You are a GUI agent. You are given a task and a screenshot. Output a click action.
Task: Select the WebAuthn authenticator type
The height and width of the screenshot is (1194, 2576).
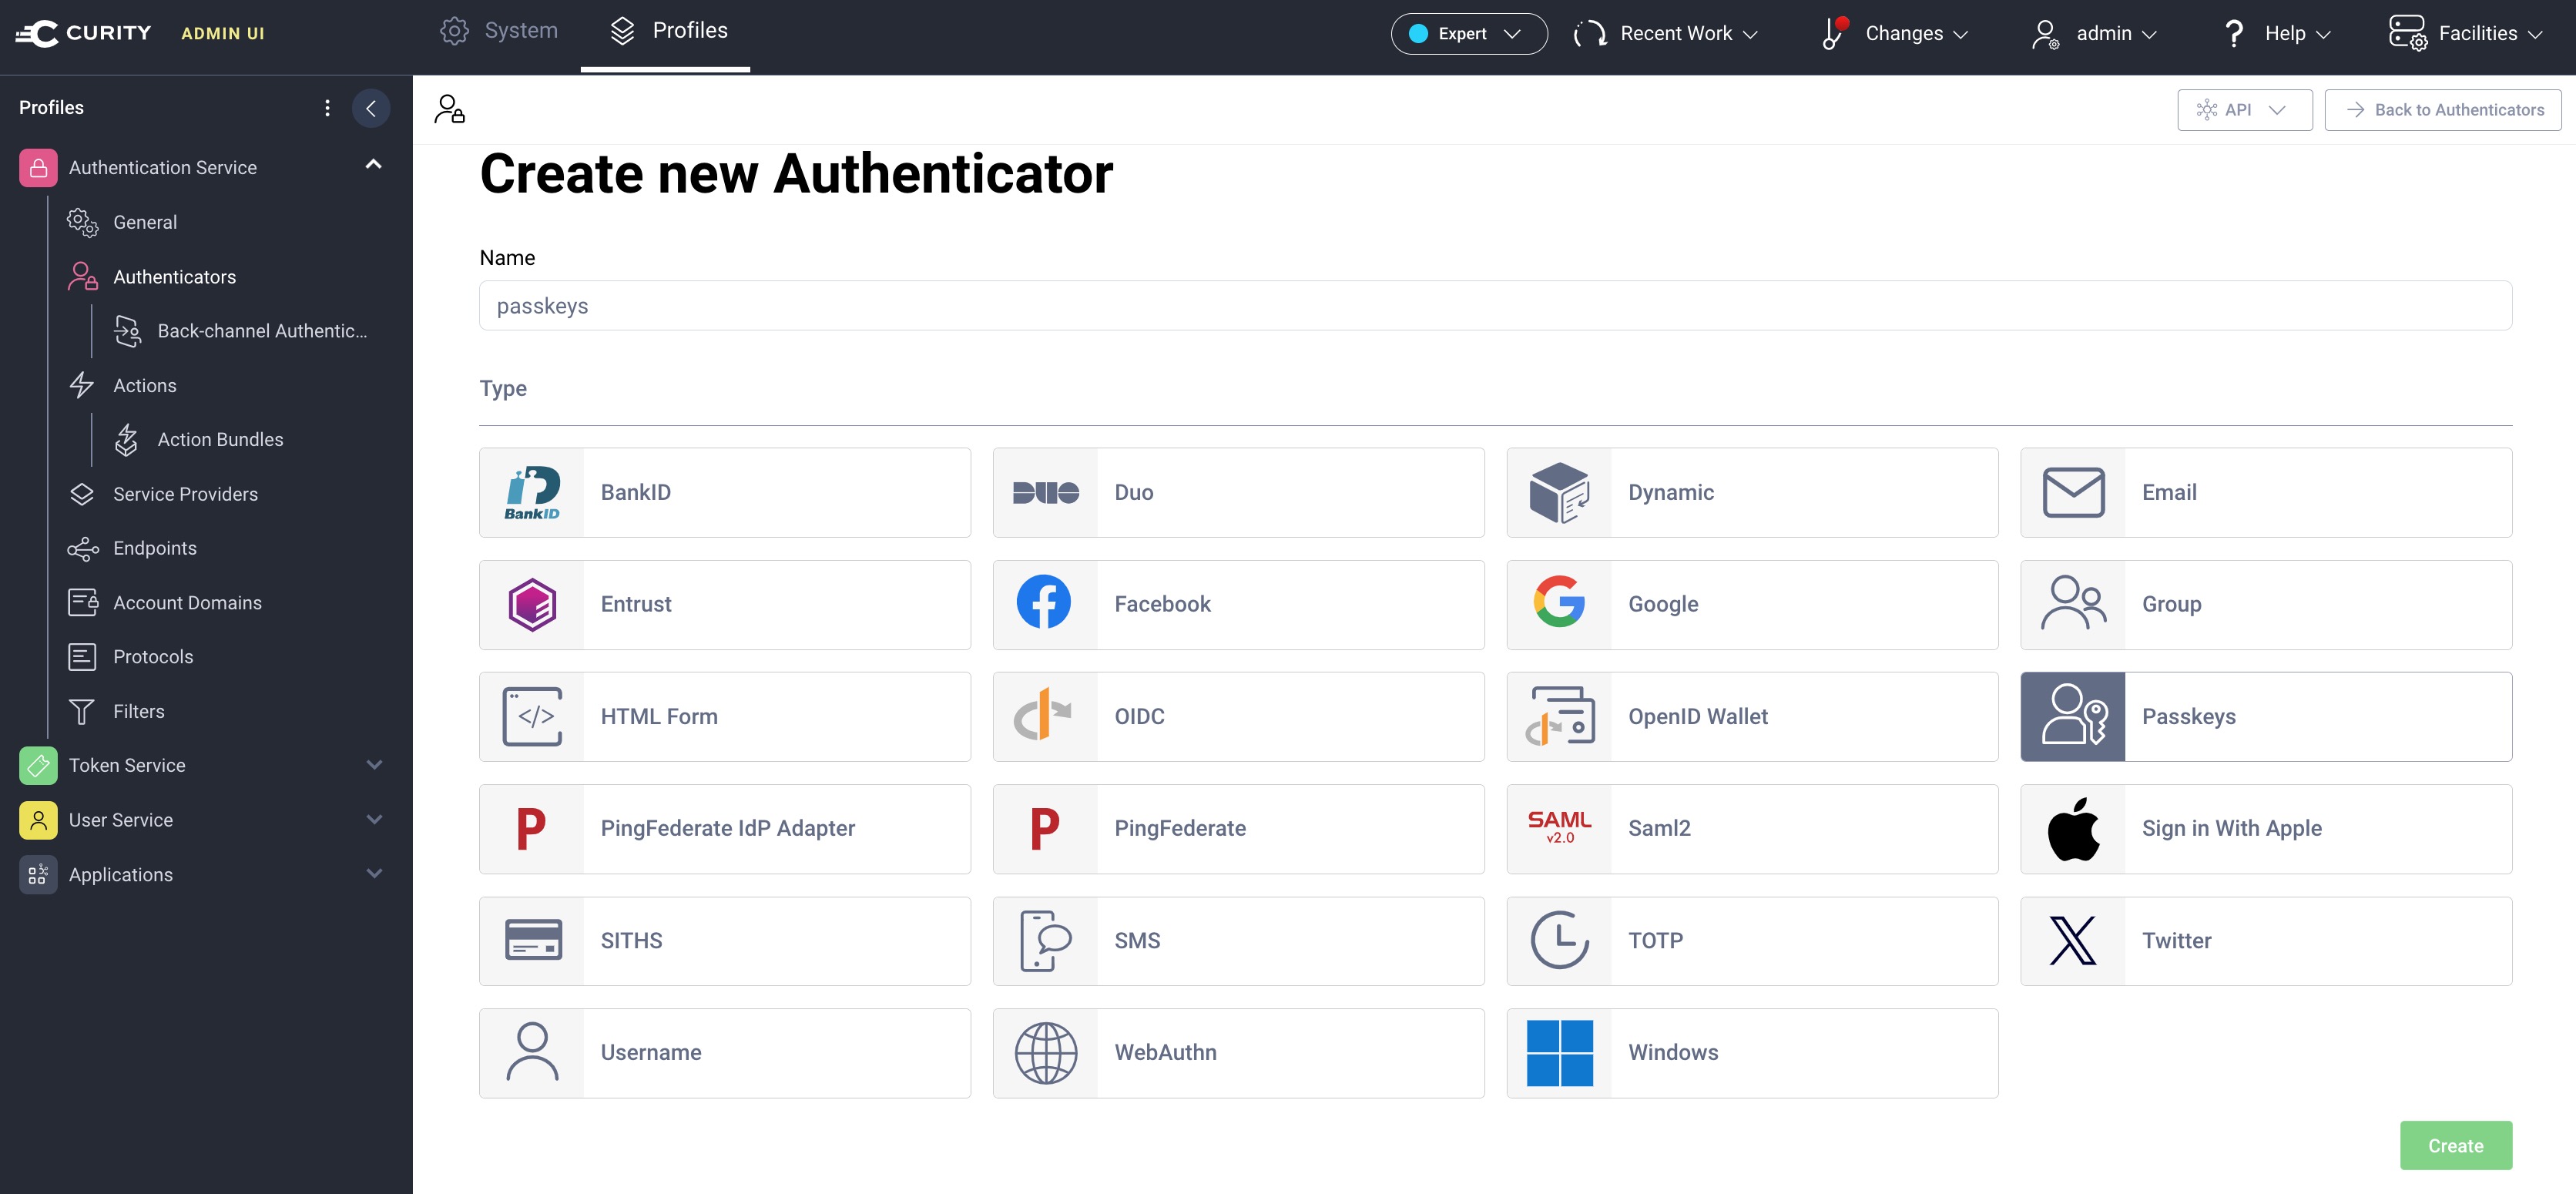click(x=1238, y=1052)
